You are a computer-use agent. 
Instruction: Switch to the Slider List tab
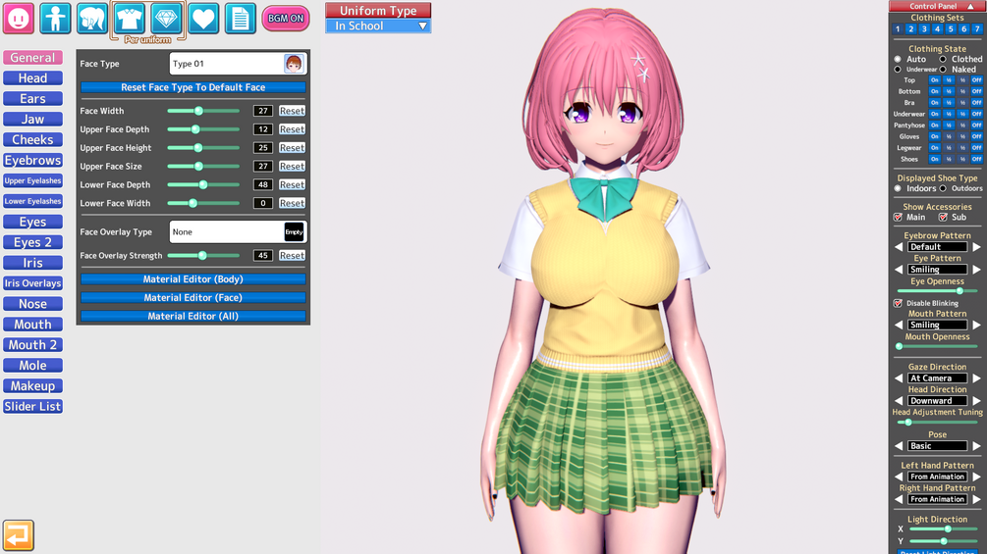click(x=32, y=406)
